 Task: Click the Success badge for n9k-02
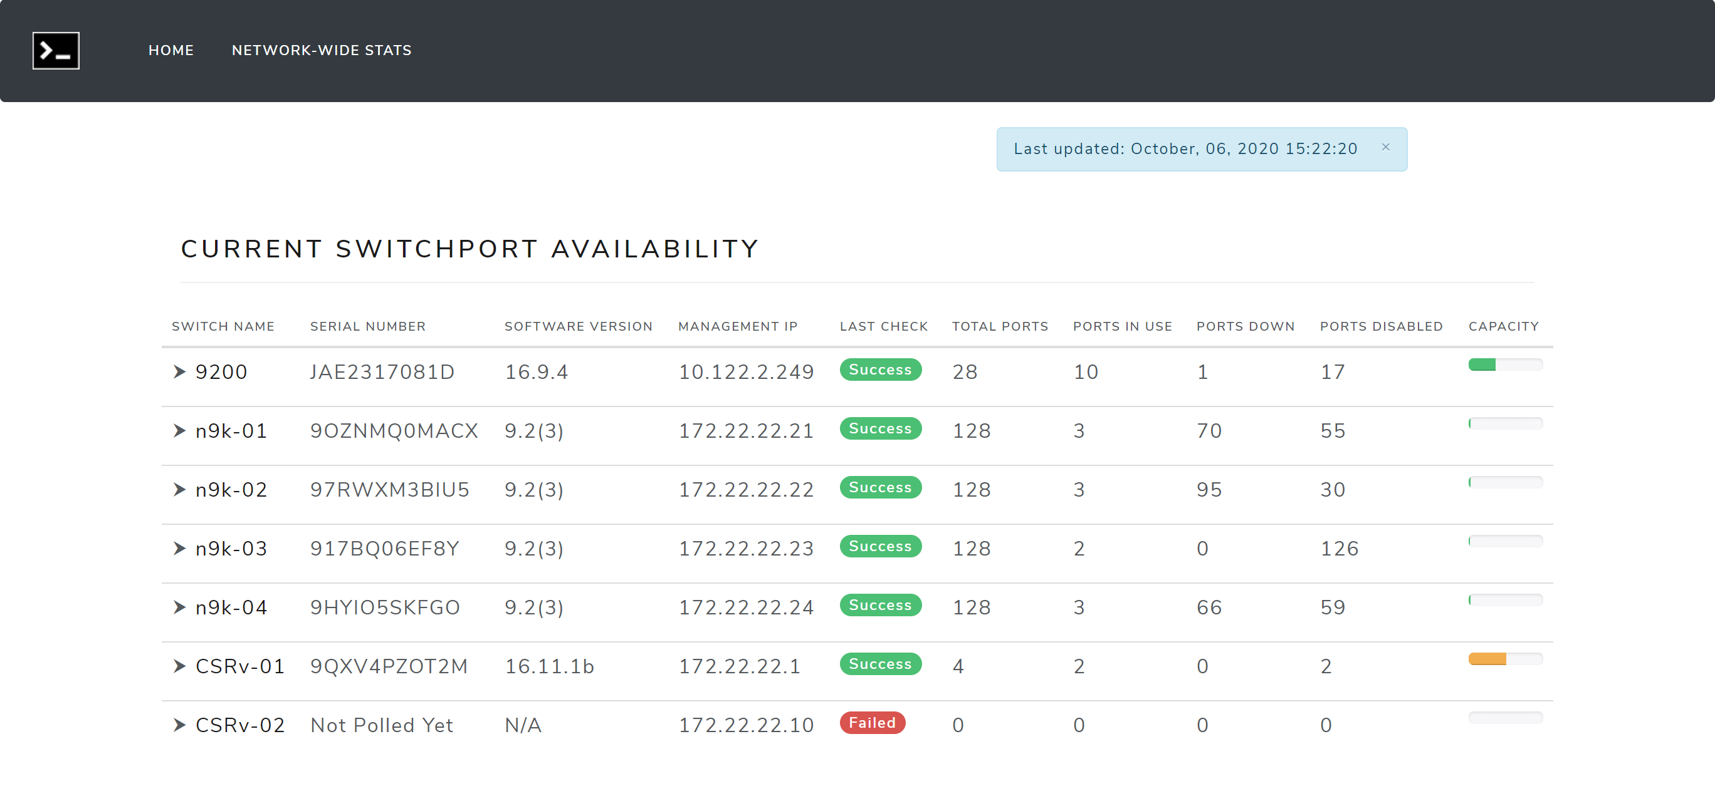(880, 488)
